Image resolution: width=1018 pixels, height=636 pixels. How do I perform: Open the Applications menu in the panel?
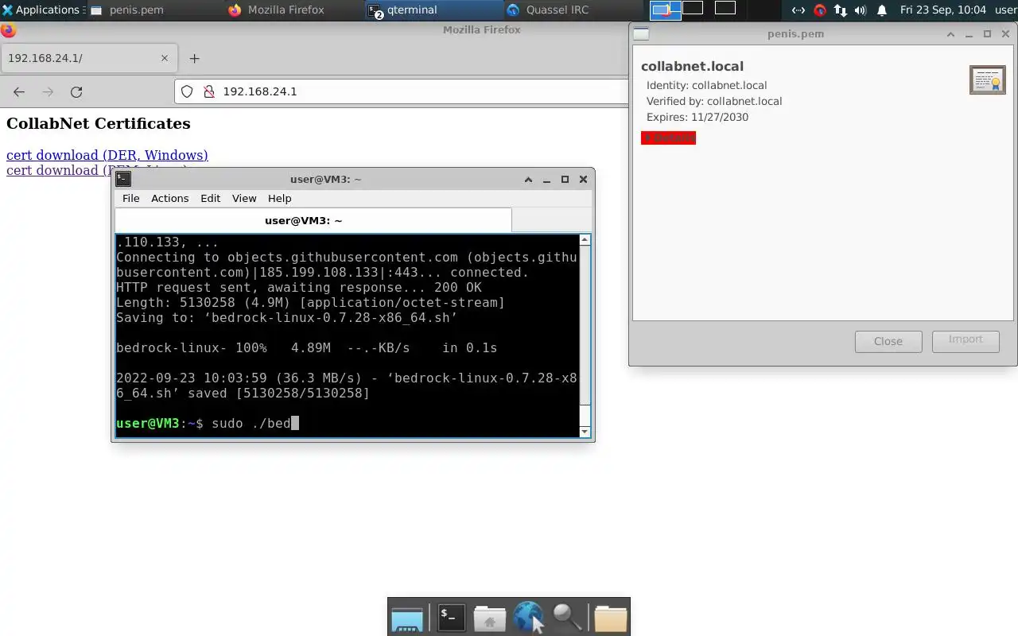(41, 10)
